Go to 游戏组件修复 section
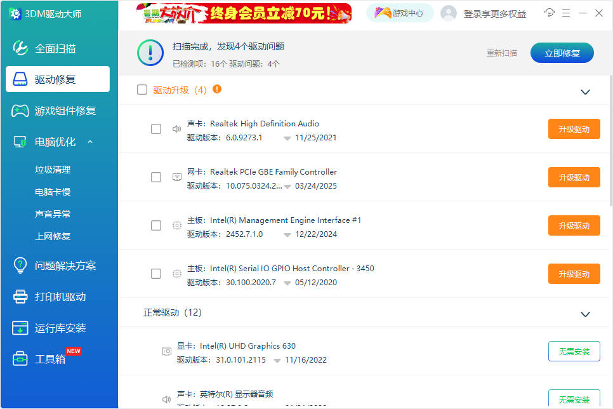This screenshot has height=409, width=613. coord(58,111)
